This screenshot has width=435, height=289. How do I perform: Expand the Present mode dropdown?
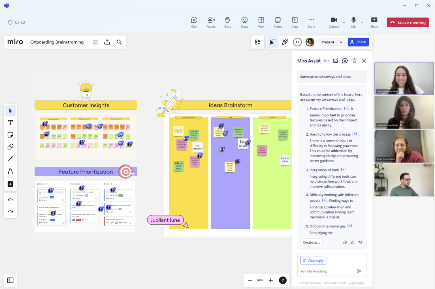[x=341, y=42]
